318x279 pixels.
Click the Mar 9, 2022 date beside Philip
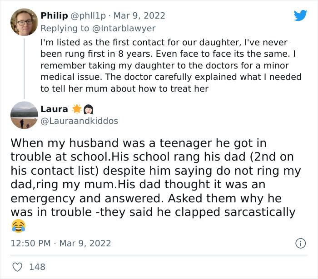[139, 15]
